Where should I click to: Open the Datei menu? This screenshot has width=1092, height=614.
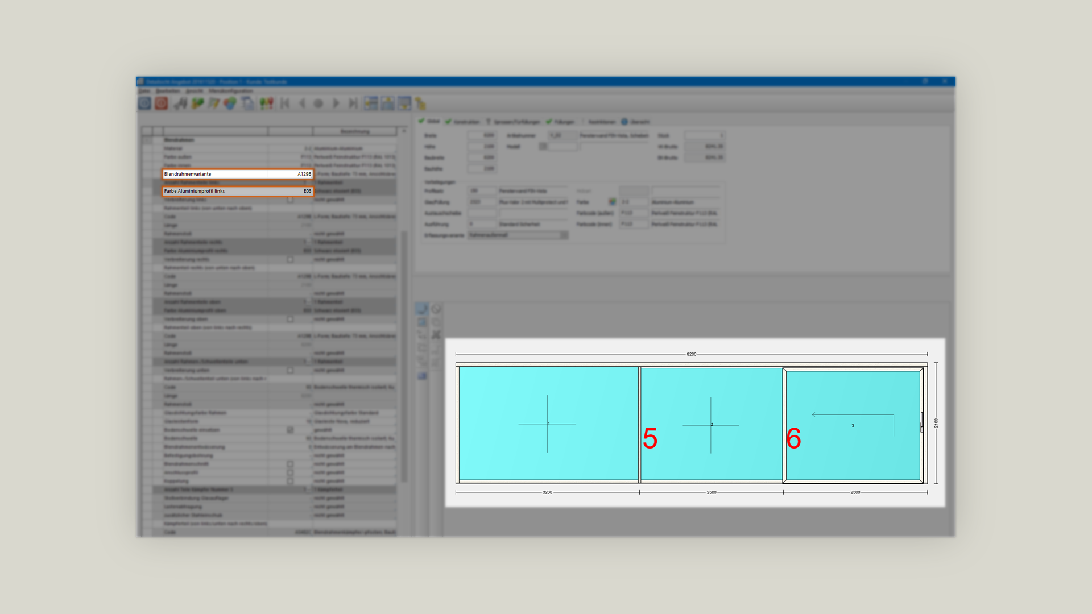[x=144, y=91]
